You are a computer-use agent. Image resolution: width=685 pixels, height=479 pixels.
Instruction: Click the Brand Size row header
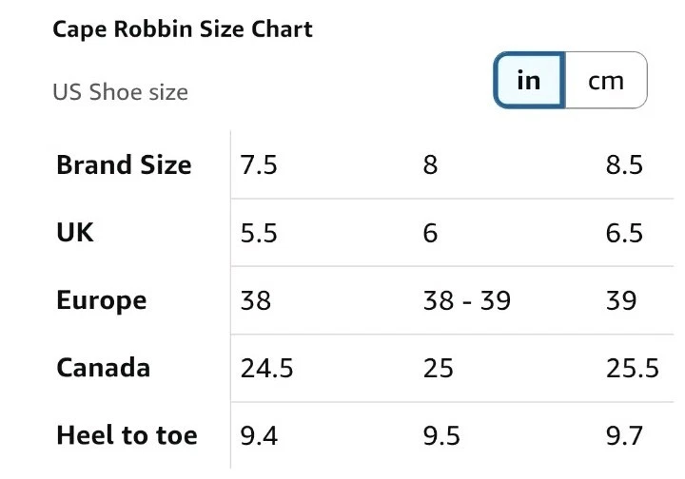[x=124, y=164]
